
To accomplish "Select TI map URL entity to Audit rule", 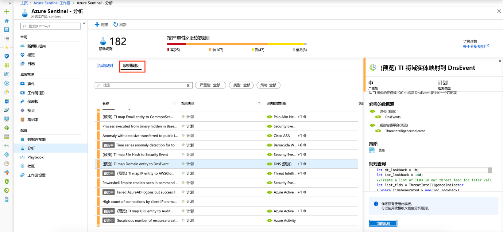I will (227, 211).
